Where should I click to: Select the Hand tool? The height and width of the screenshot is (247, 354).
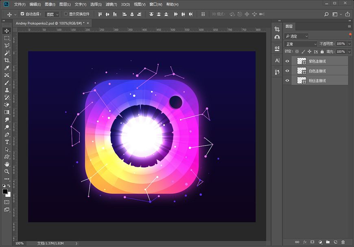coord(7,164)
